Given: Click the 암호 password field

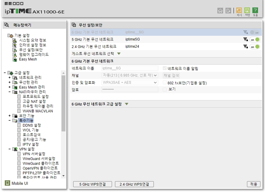Looking at the screenshot, I should tap(130, 89).
